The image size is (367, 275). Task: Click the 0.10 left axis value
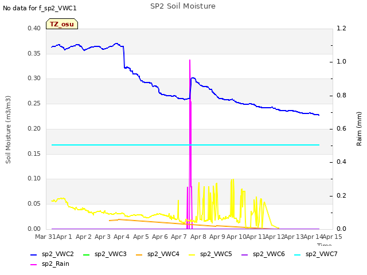[34, 178]
